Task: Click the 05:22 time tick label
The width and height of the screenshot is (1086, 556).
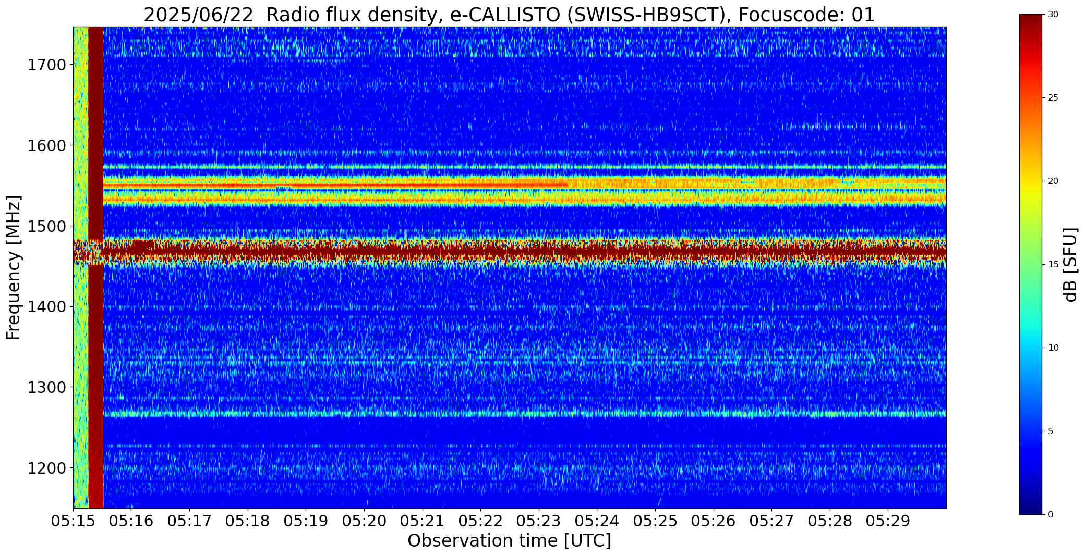Action: click(480, 521)
